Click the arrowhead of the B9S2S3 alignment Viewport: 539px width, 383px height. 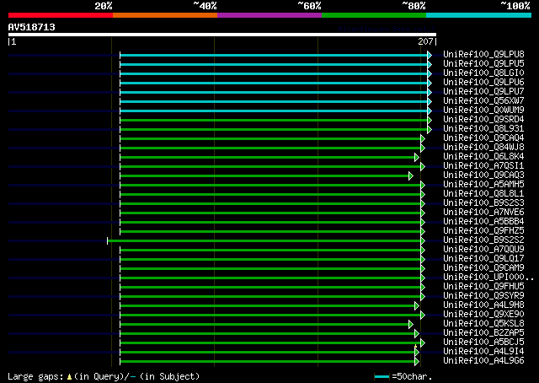click(423, 204)
